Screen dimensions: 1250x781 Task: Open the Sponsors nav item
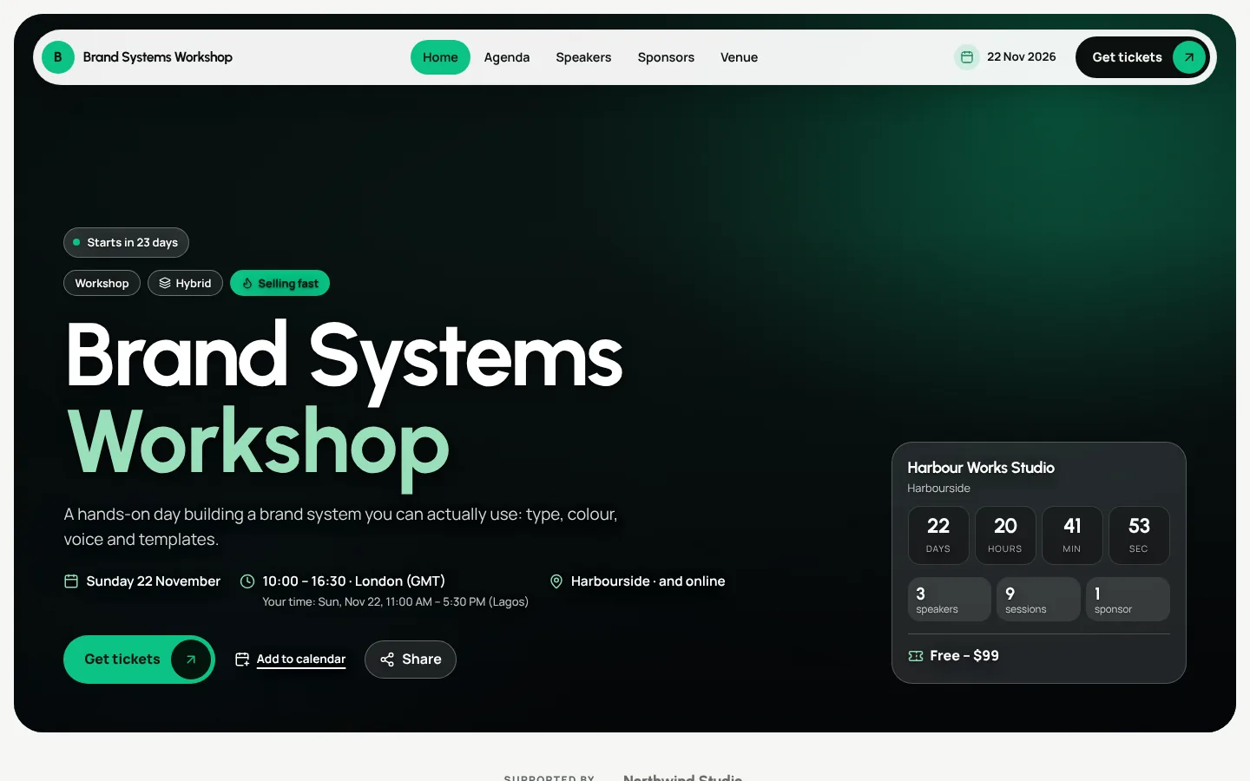[x=666, y=57]
